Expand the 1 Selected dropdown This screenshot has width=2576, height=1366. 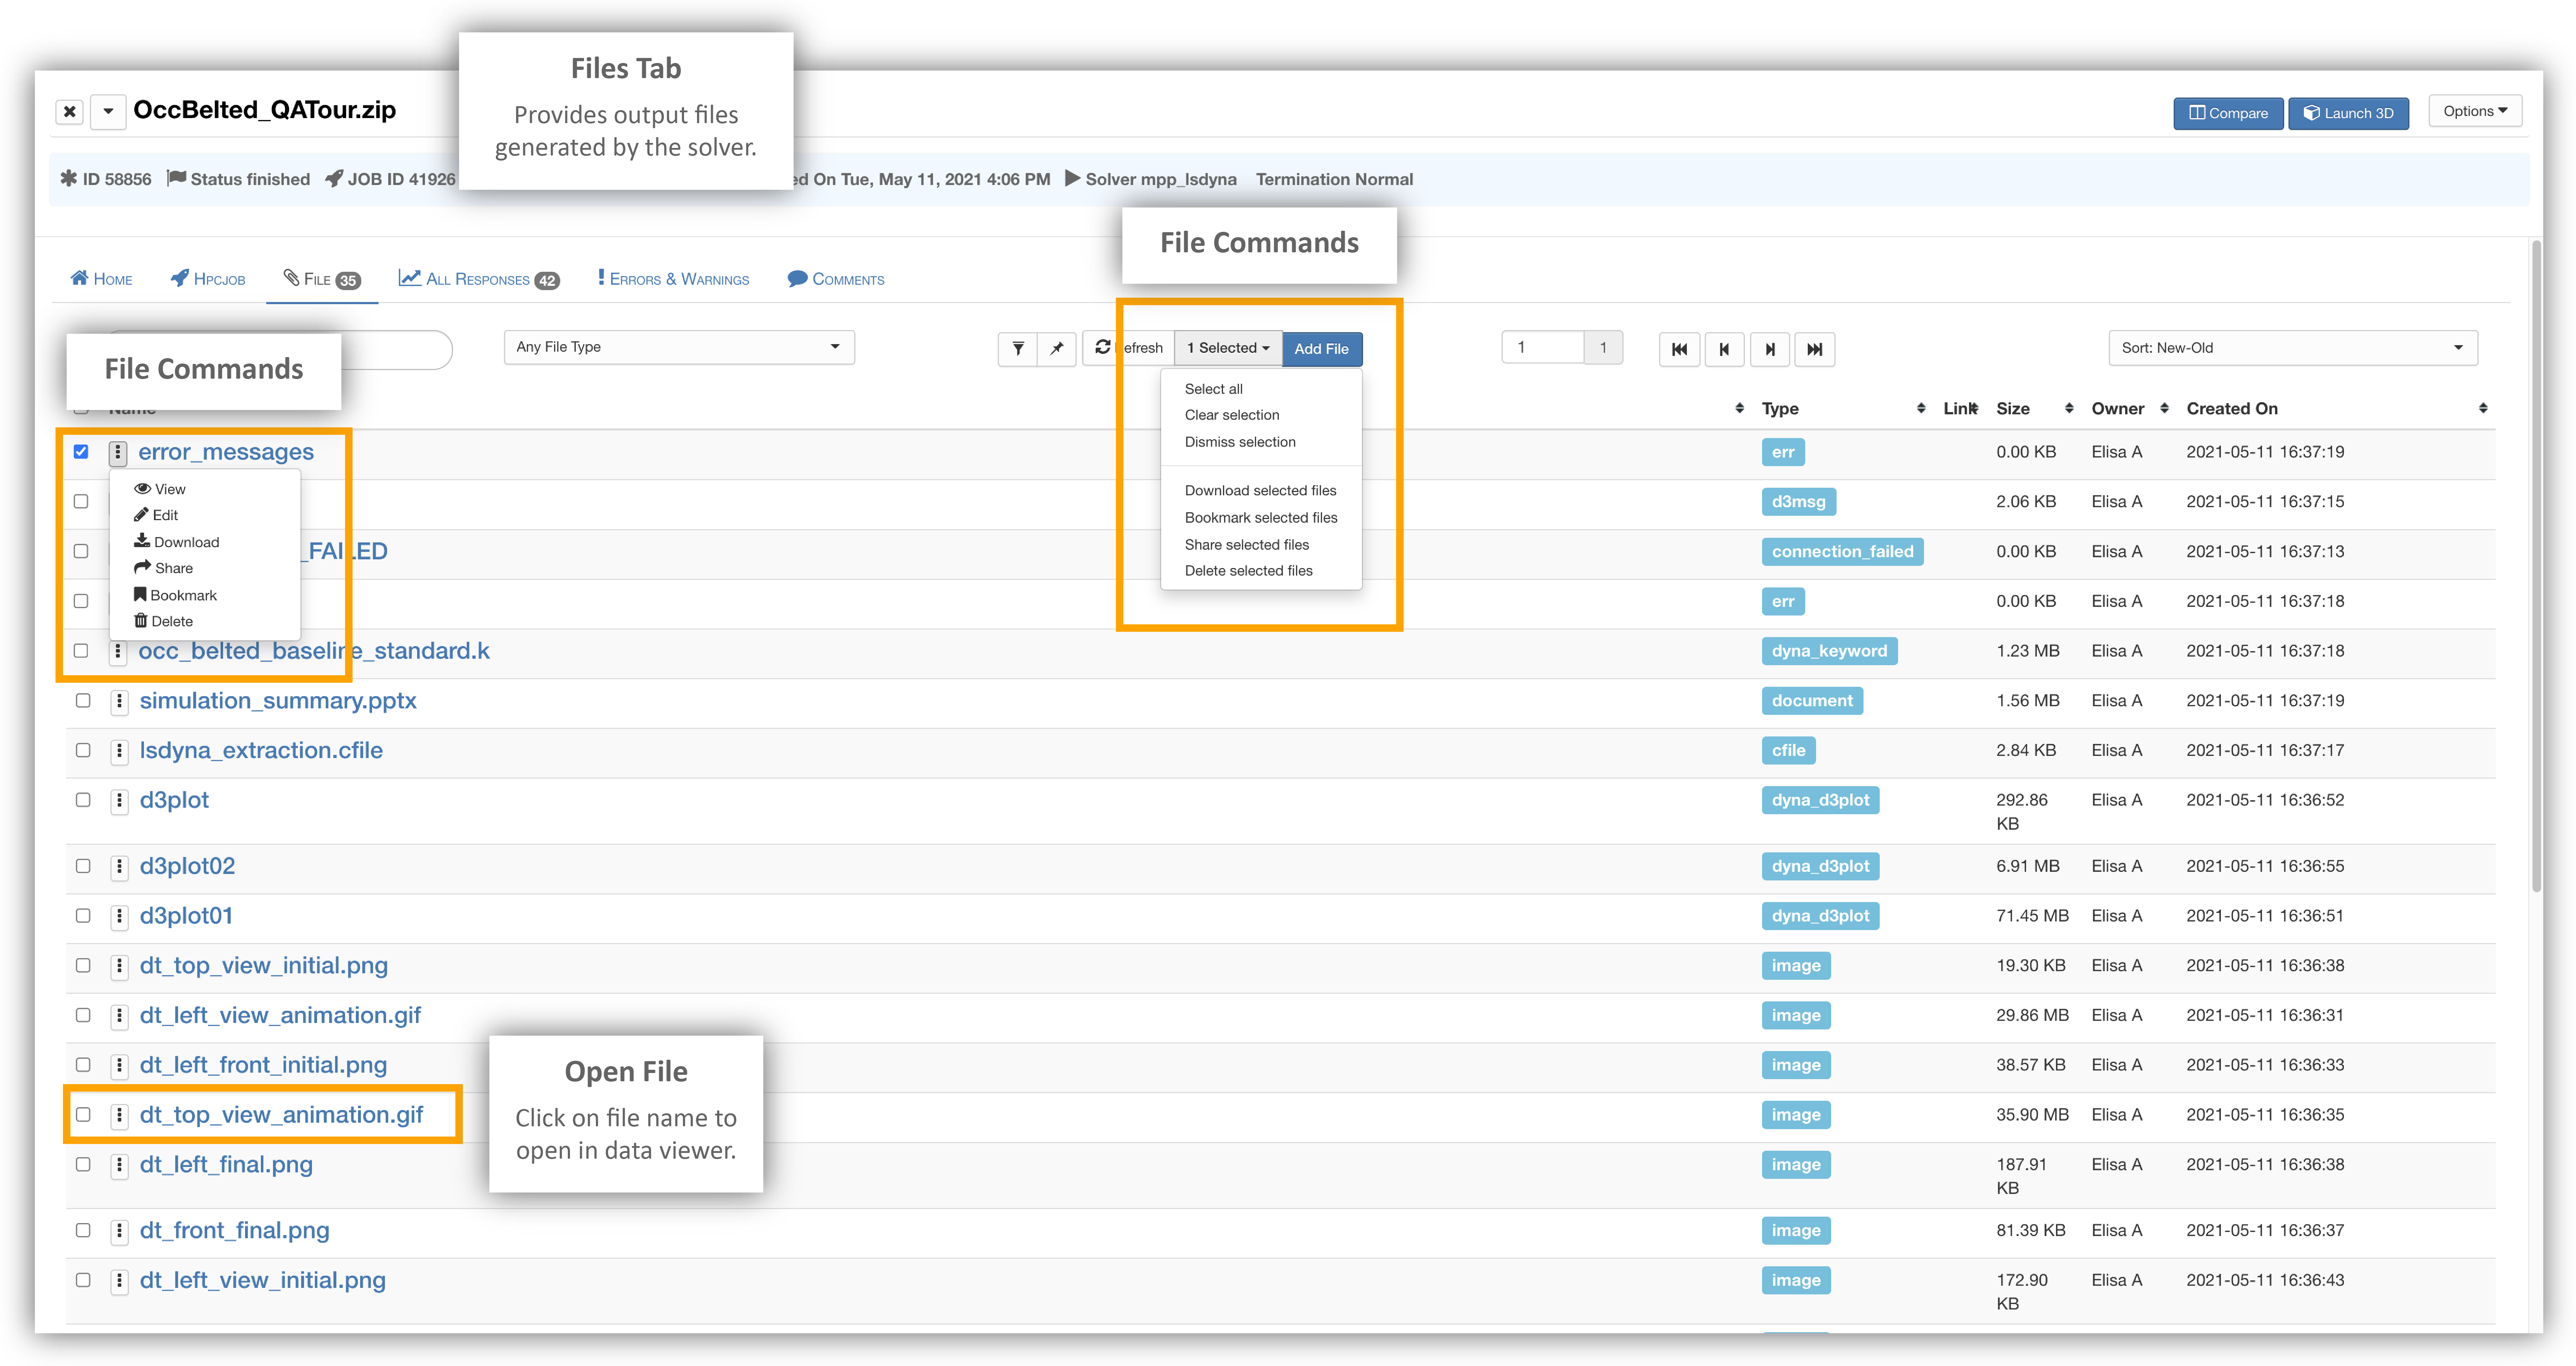(1228, 348)
